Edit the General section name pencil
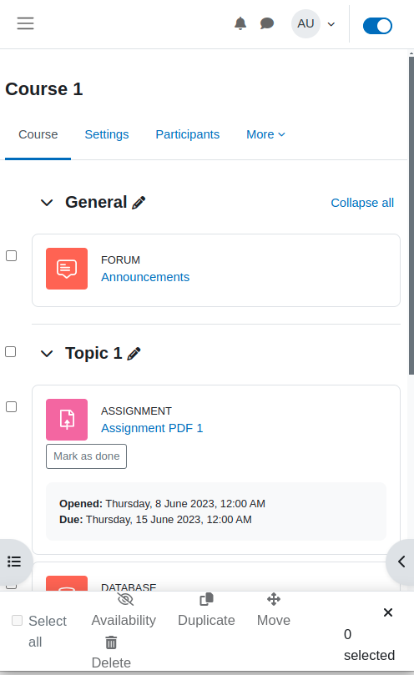Image resolution: width=414 pixels, height=675 pixels. pos(139,202)
